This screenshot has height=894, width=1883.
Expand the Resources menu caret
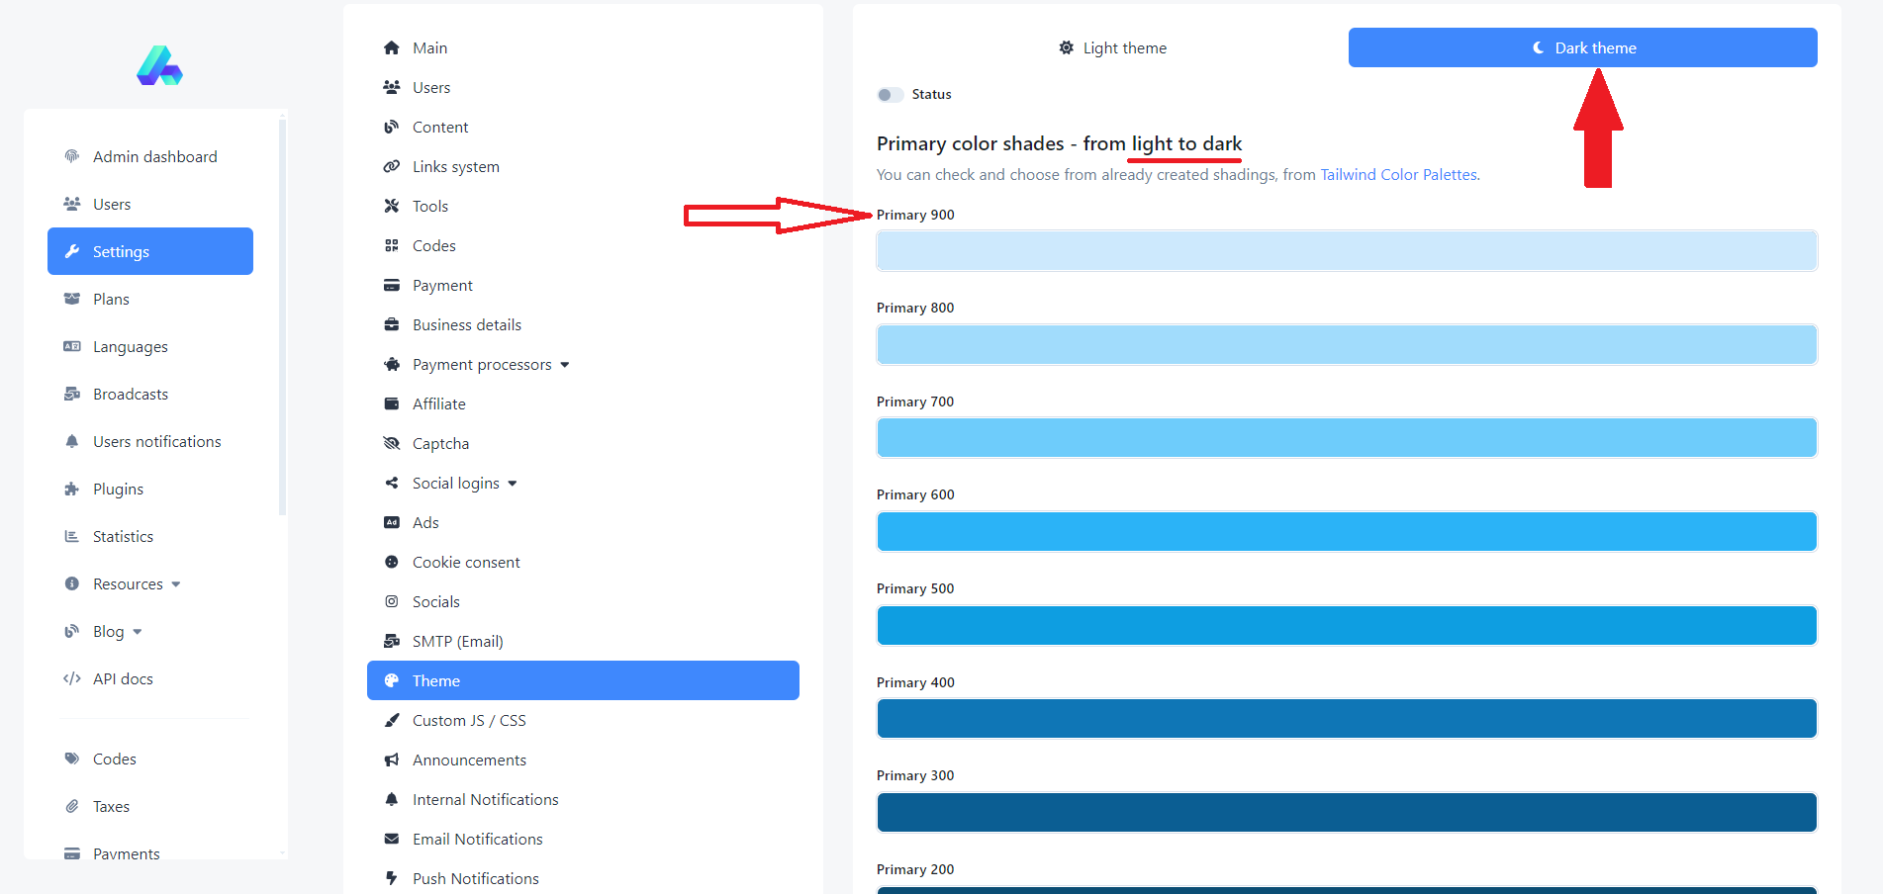(x=176, y=584)
